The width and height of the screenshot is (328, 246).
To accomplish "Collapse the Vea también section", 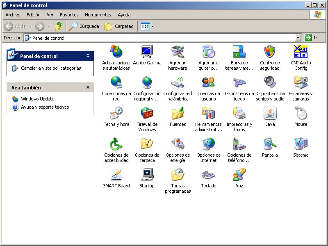I will click(x=88, y=87).
